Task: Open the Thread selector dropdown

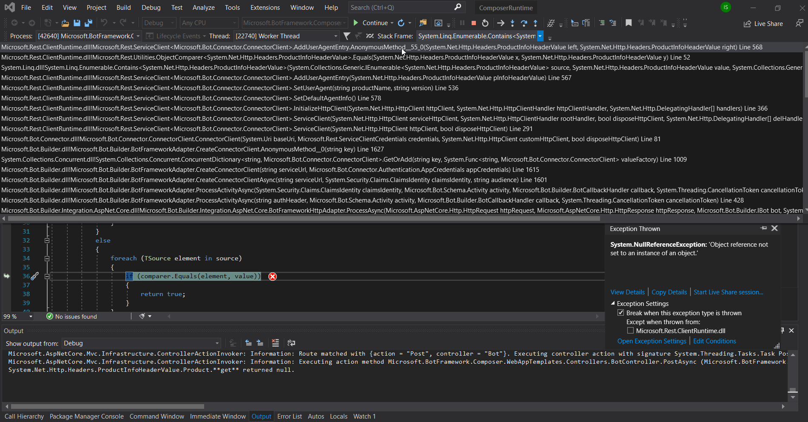Action: pos(336,36)
